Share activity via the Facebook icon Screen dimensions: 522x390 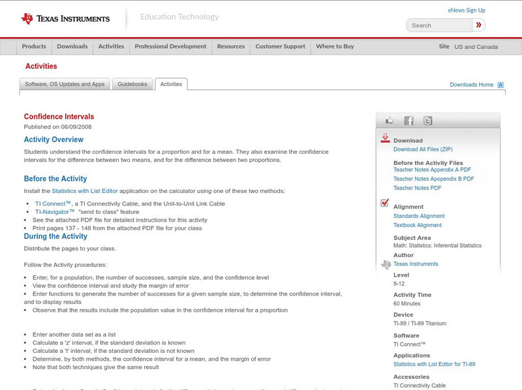[408, 121]
